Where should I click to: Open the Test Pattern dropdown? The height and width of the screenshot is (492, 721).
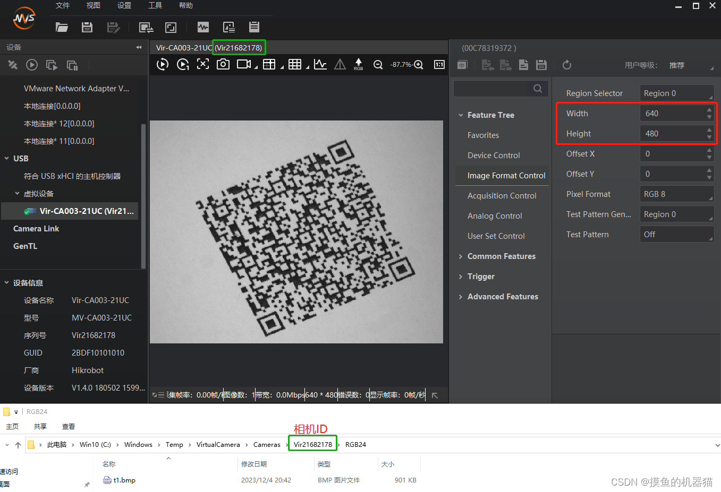677,235
